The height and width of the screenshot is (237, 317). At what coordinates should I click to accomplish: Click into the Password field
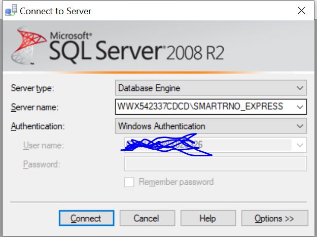pyautogui.click(x=216, y=163)
